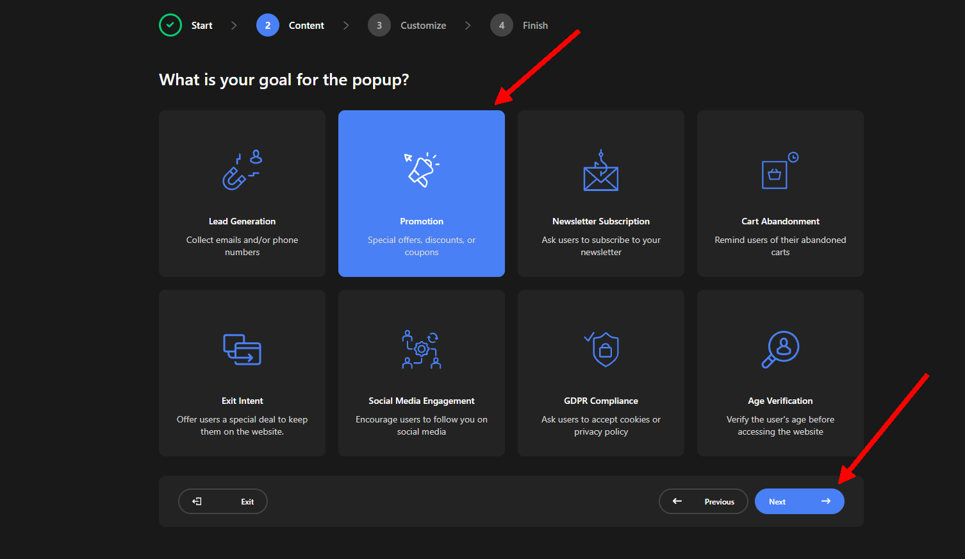Go back with the Previous label

click(720, 502)
